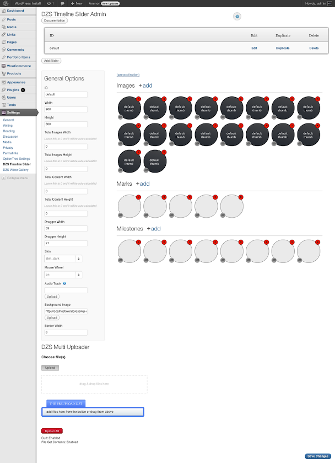Viewport: 335px width, 463px height.
Task: Focus the Dragger Width field
Action: 66,228
